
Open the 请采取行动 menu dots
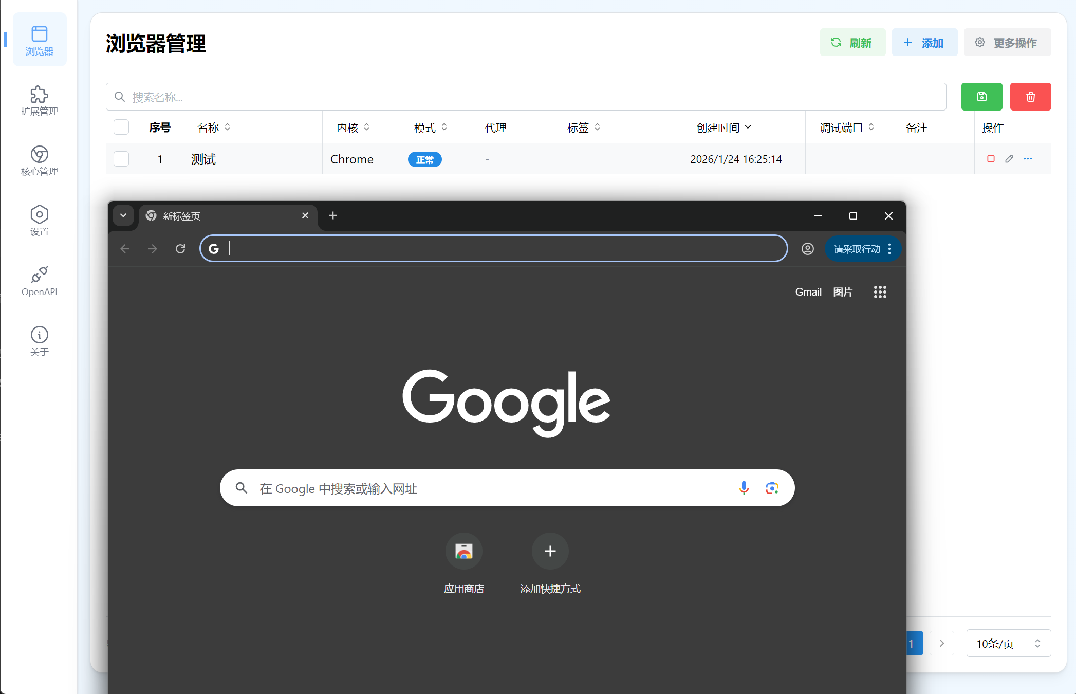(x=889, y=249)
